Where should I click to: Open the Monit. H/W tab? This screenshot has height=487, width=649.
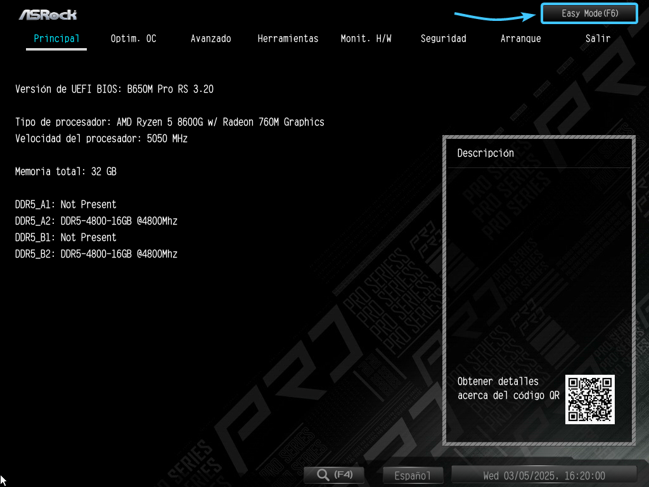click(x=366, y=39)
